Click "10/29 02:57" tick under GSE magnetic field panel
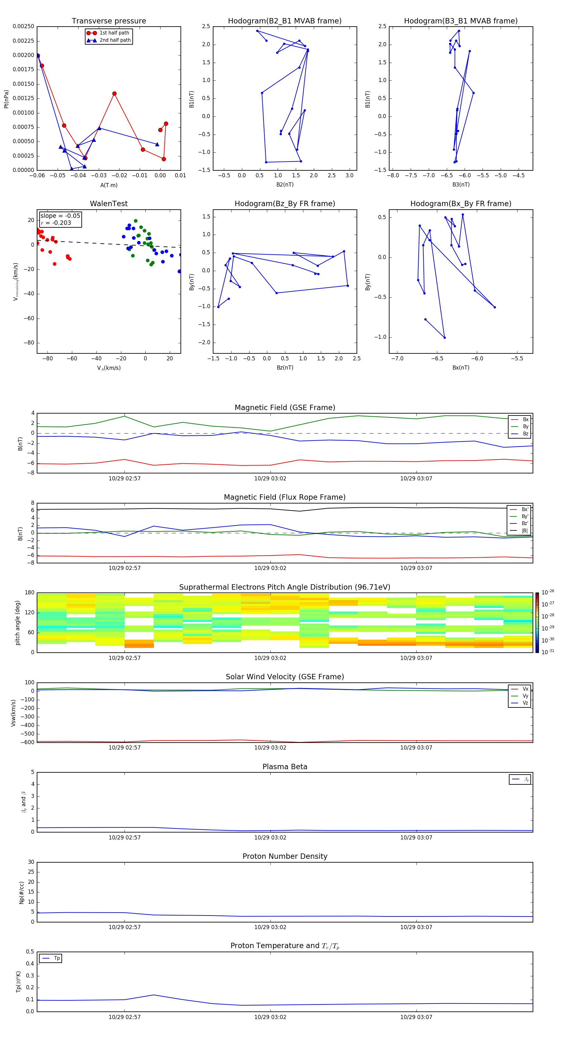 click(x=124, y=479)
